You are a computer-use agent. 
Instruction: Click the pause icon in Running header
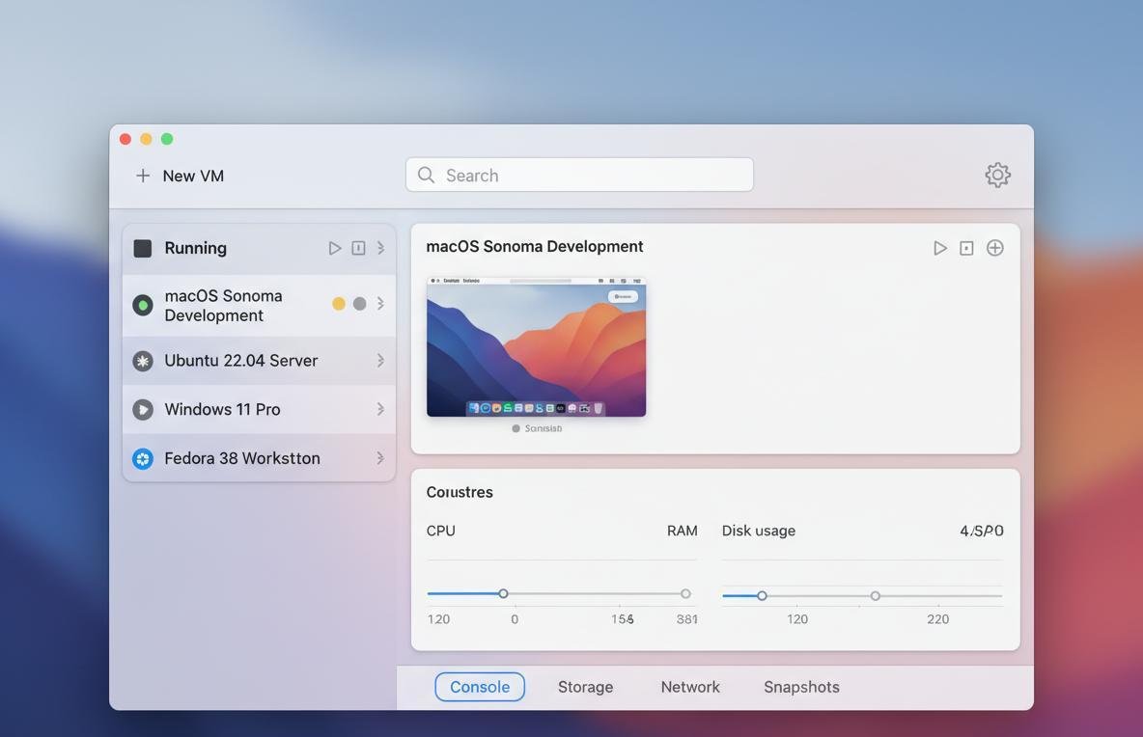359,248
